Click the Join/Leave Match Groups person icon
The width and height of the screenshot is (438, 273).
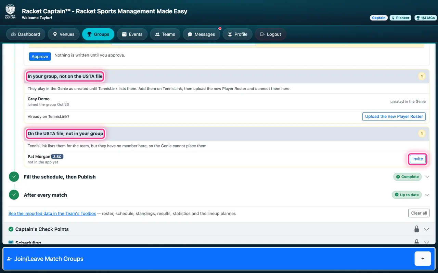click(x=9, y=259)
